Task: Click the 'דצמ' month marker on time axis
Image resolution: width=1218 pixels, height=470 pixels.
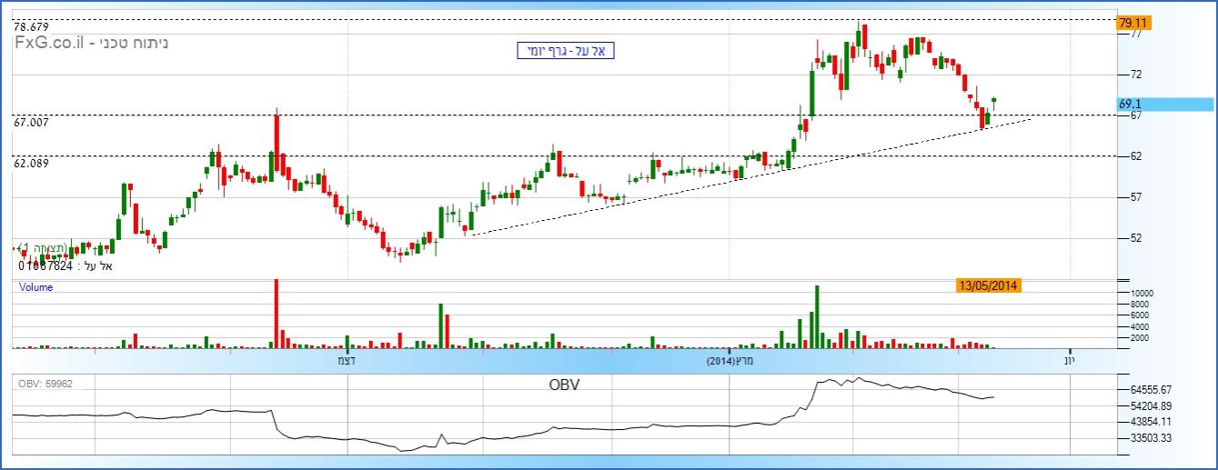Action: pos(346,362)
